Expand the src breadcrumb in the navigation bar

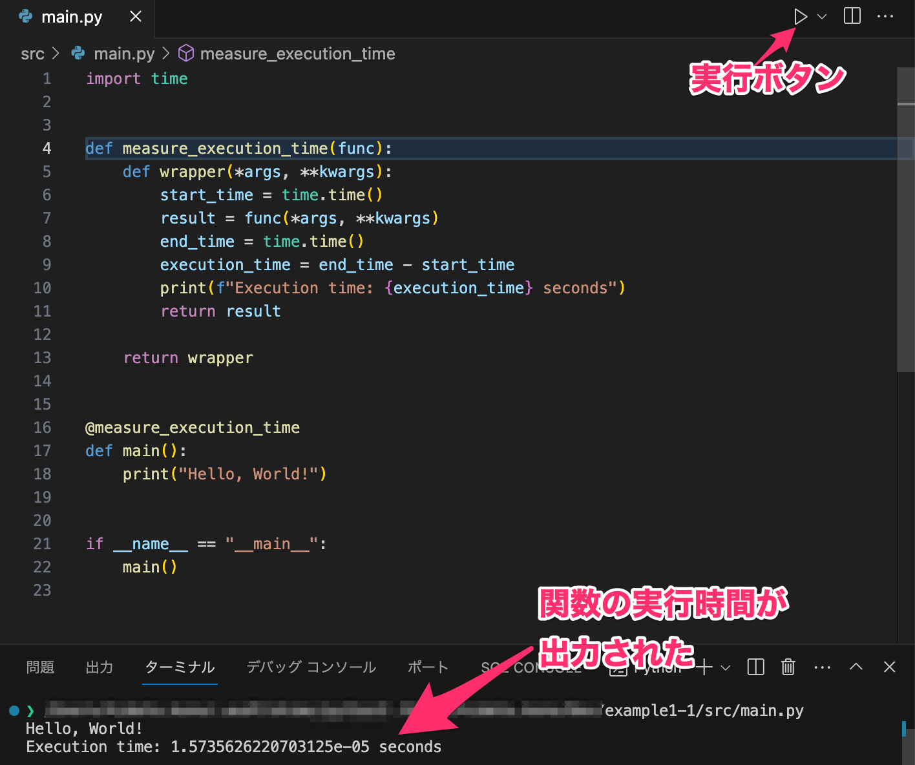(x=32, y=54)
